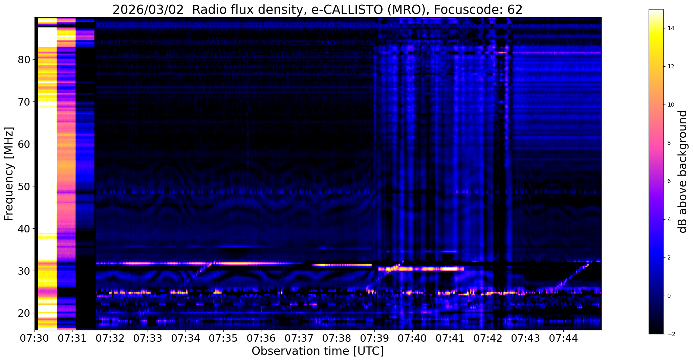
Task: Click the 07:41 time tick label
Action: click(450, 338)
